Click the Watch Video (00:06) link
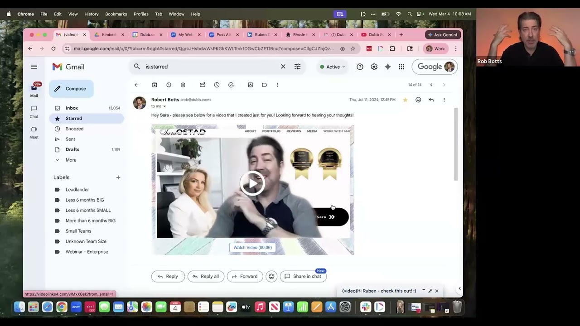 [252, 247]
